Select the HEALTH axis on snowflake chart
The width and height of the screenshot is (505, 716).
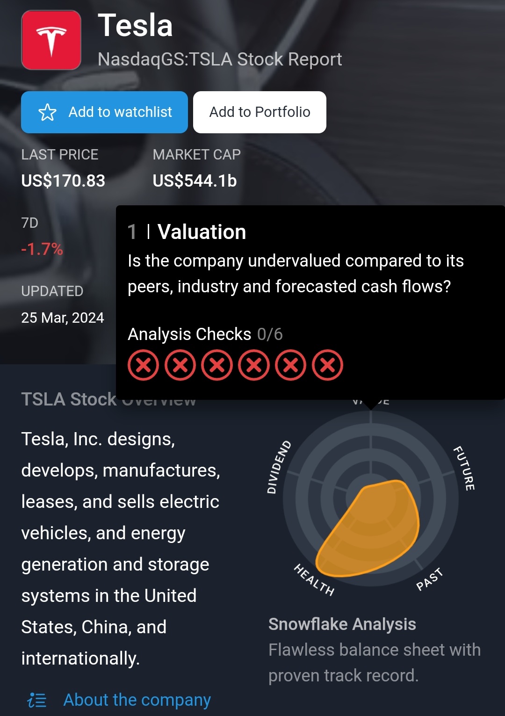tap(314, 579)
